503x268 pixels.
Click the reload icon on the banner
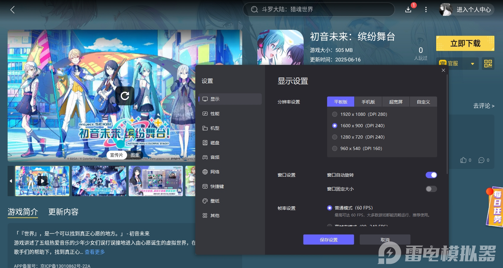click(125, 96)
